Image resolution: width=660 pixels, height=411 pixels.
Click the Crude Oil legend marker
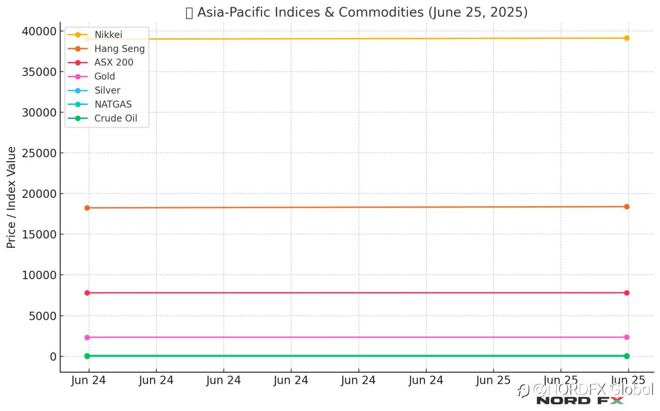(x=78, y=118)
